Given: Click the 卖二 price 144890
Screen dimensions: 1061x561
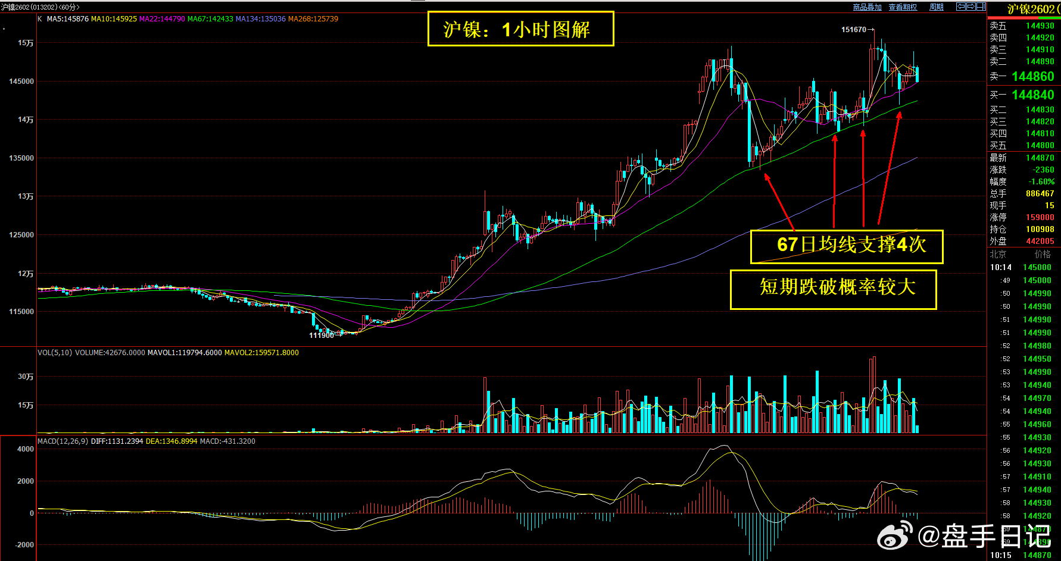Looking at the screenshot, I should click(1040, 61).
